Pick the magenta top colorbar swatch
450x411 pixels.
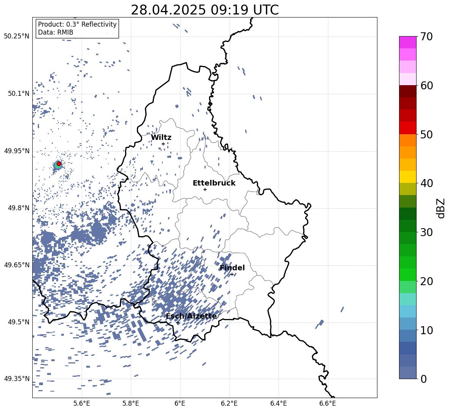pyautogui.click(x=407, y=43)
